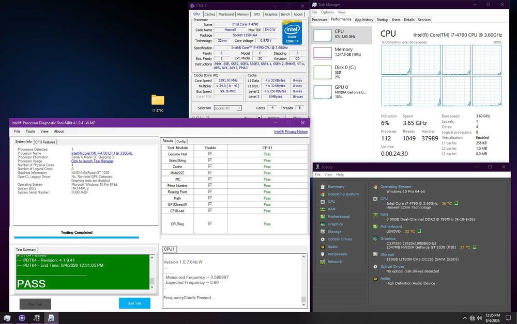Click 'Click to launch Task Manager' link

click(x=93, y=161)
